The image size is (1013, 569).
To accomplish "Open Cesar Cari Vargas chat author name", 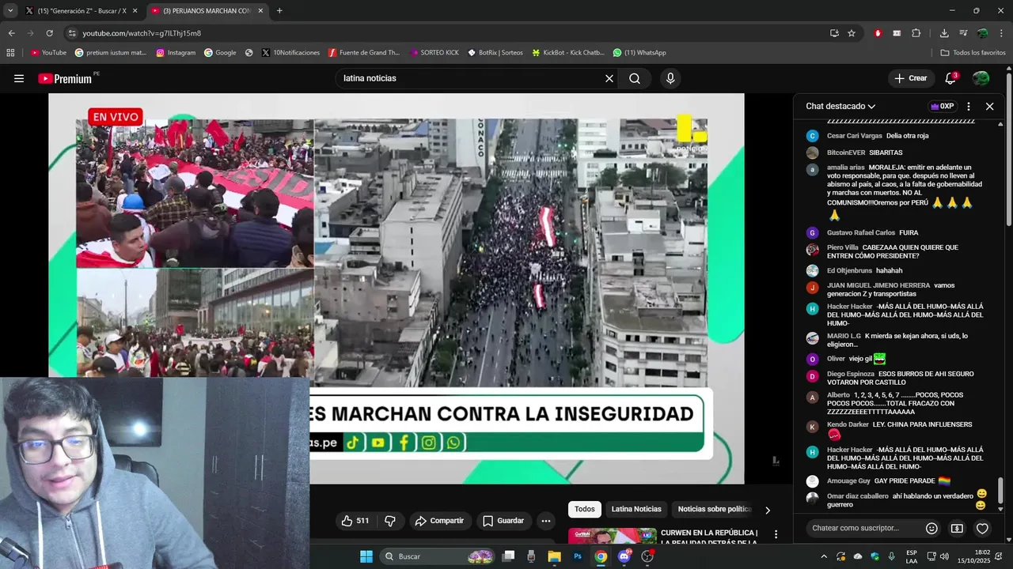I will 854,136.
